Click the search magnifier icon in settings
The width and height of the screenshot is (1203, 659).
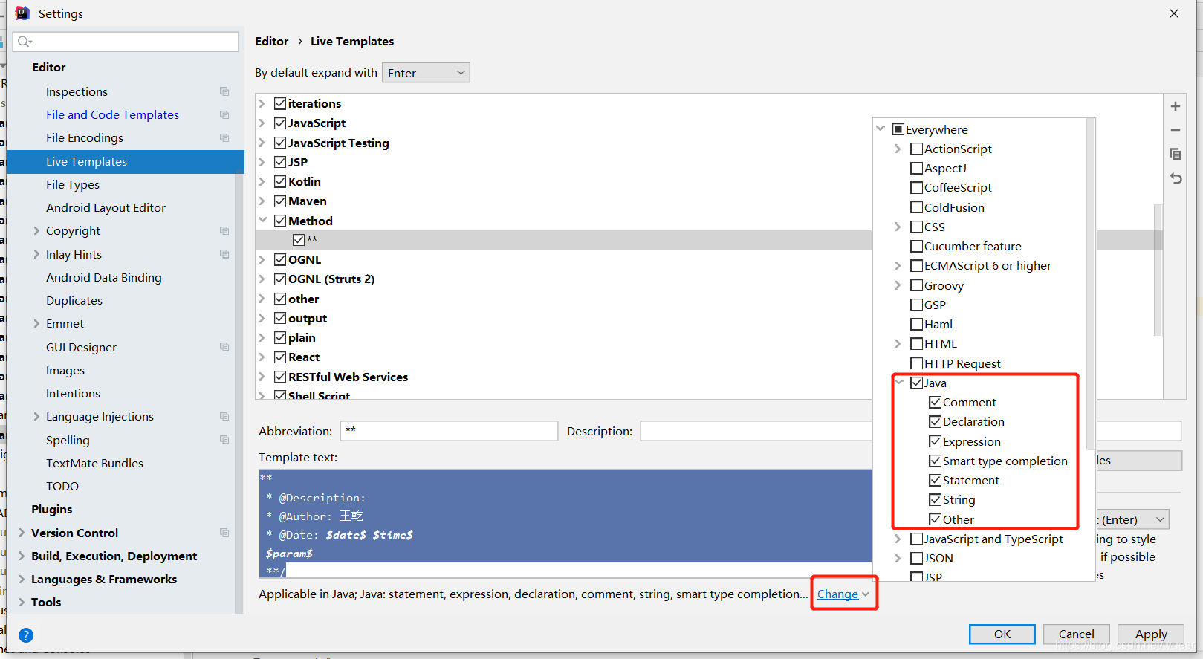point(25,42)
